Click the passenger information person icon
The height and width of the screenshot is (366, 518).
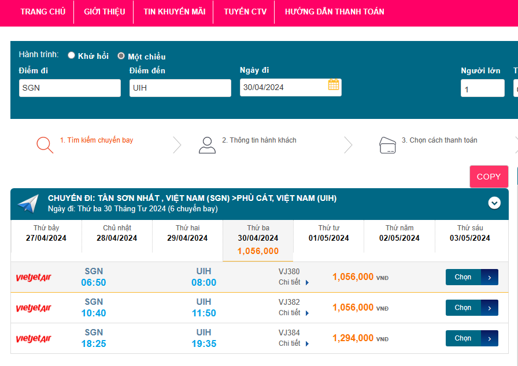click(x=207, y=145)
